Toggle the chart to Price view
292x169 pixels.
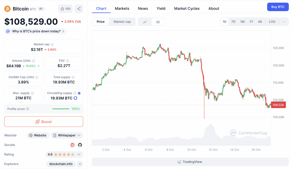tap(100, 22)
